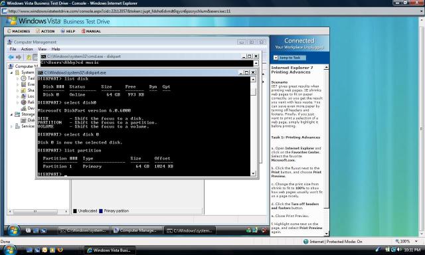Expand the Reliability and Performance node
Viewport: 425px width, 255px height.
[18, 102]
